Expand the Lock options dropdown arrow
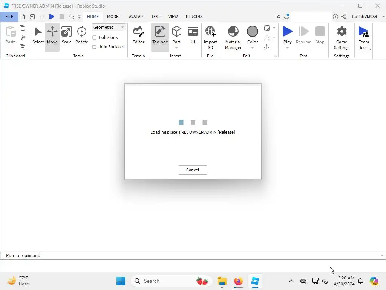This screenshot has width=386, height=290. point(274,37)
